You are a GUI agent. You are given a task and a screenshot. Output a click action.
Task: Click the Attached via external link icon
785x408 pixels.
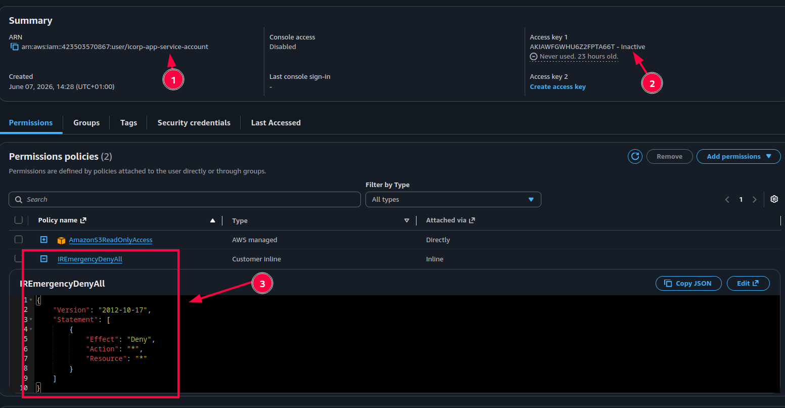[x=472, y=220]
